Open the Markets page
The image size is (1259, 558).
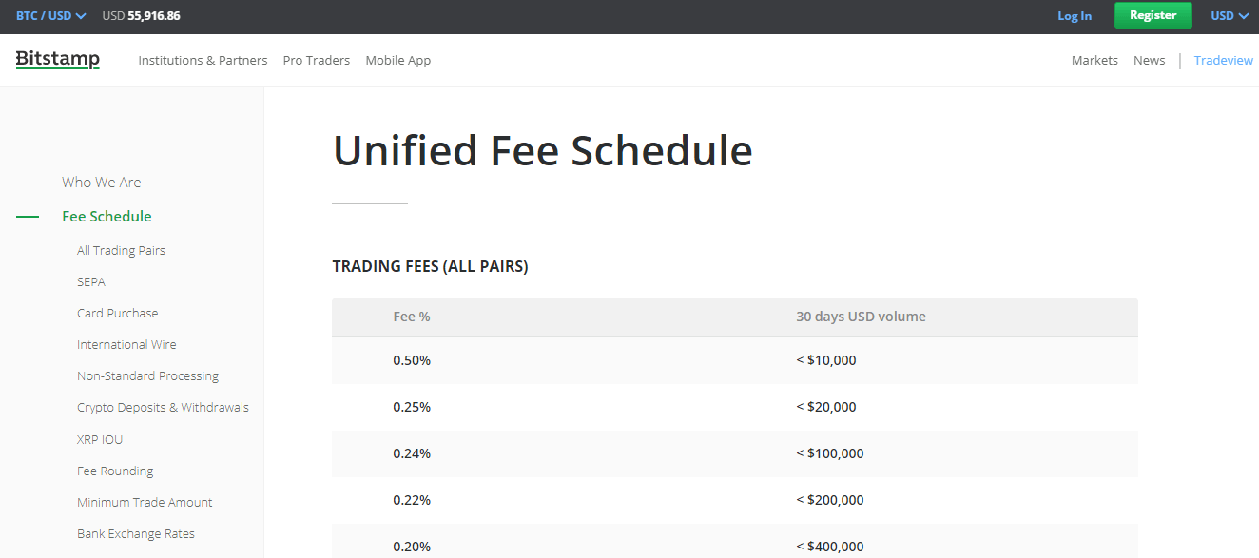pos(1094,60)
